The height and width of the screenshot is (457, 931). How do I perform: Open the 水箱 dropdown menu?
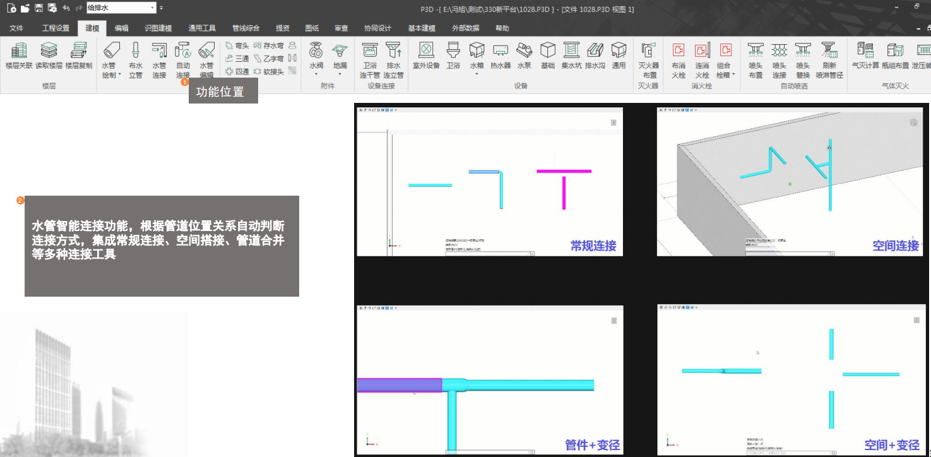pyautogui.click(x=477, y=74)
